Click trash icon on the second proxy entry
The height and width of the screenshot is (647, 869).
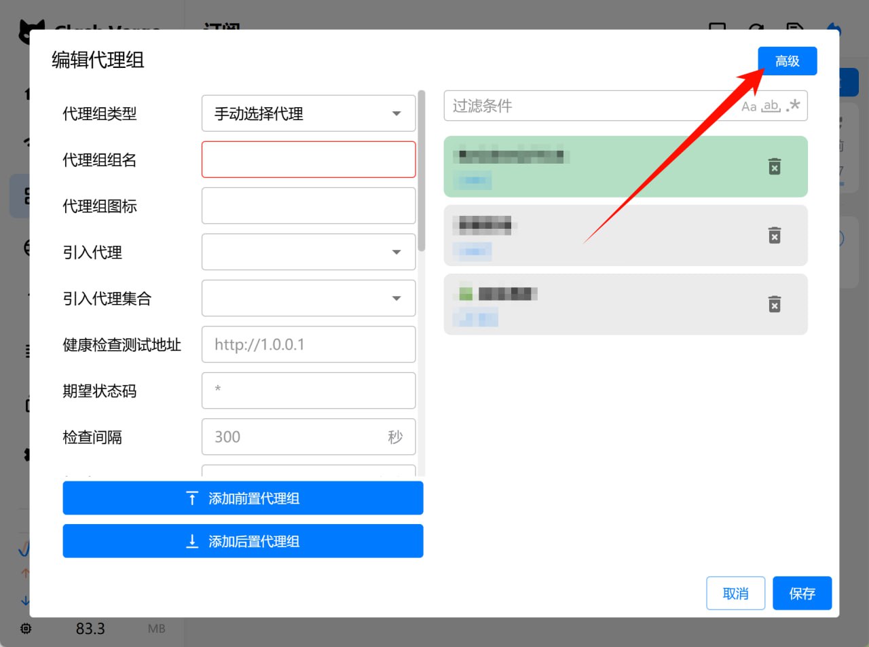(x=774, y=235)
